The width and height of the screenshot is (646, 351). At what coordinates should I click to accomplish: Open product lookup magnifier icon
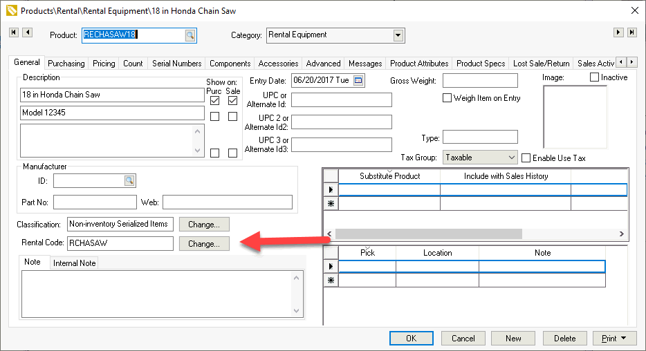click(x=190, y=35)
